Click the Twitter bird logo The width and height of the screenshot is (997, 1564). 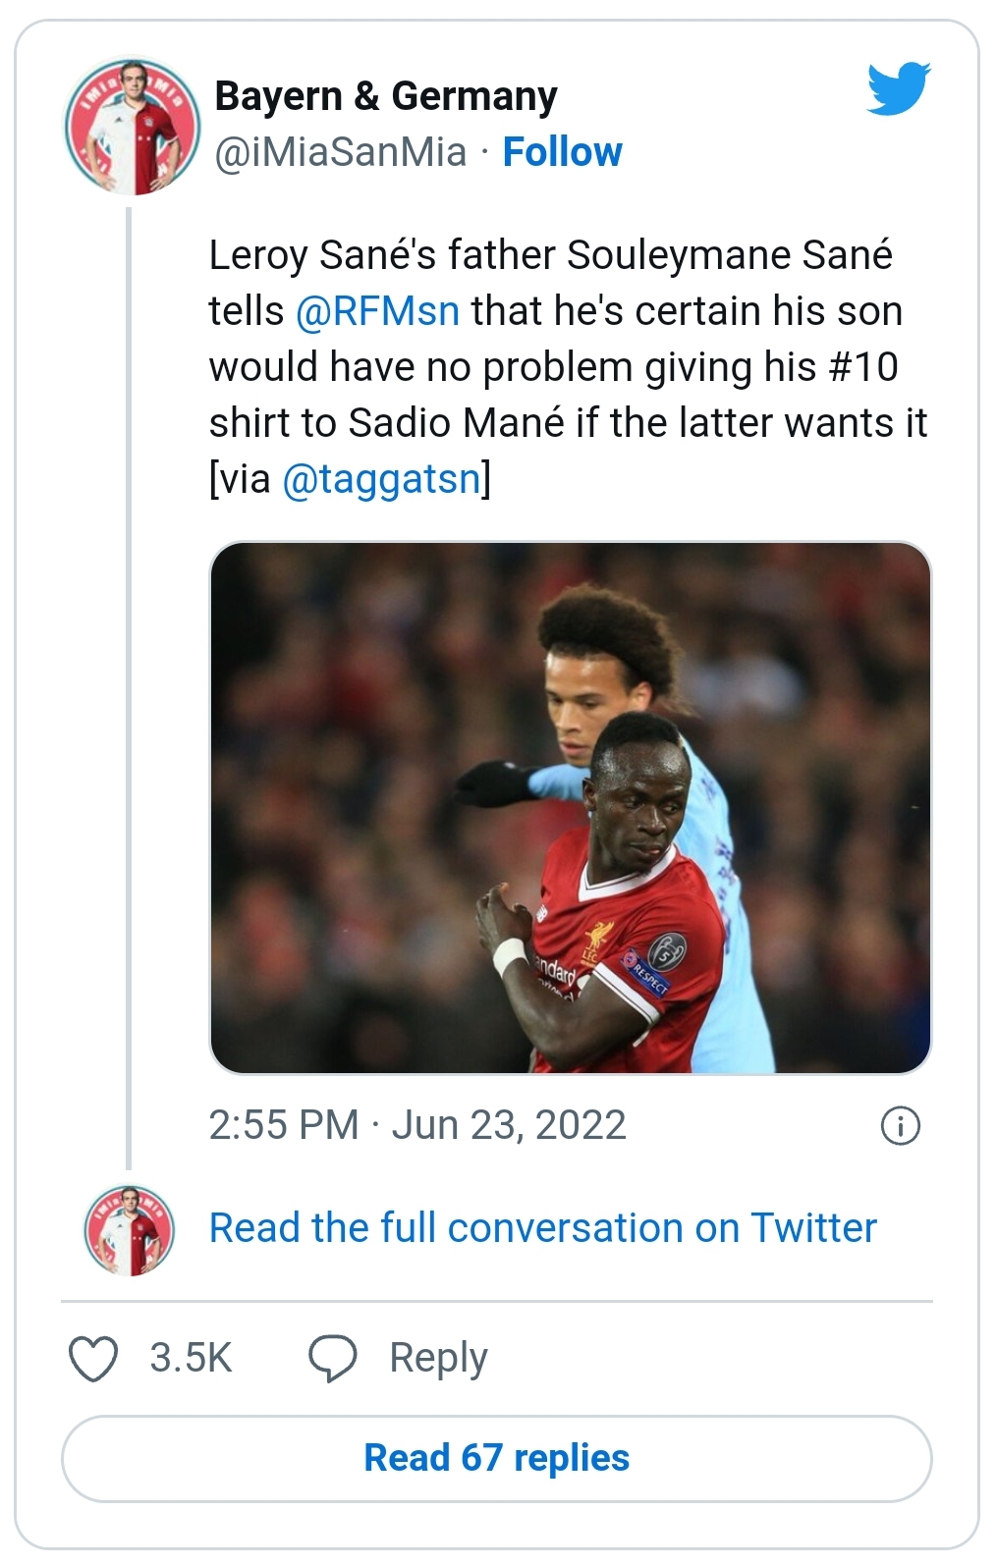[x=899, y=88]
